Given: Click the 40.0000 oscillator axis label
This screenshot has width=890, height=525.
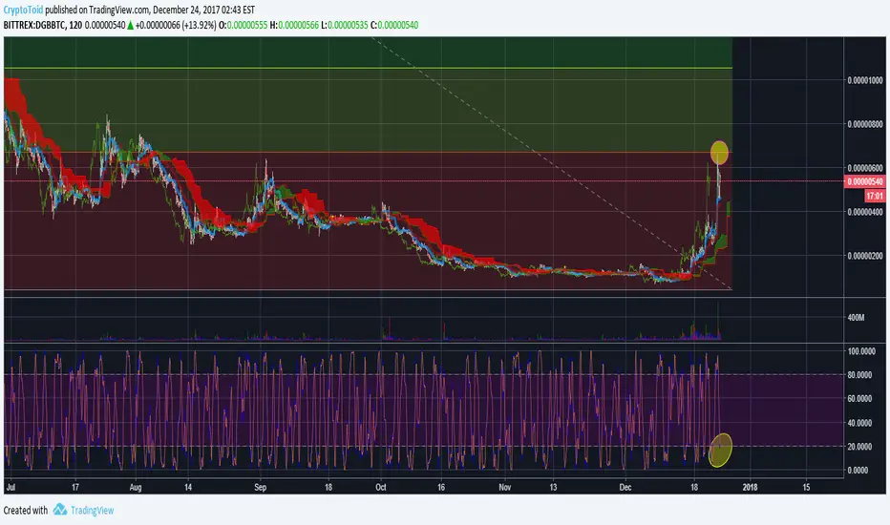Looking at the screenshot, I should point(861,423).
